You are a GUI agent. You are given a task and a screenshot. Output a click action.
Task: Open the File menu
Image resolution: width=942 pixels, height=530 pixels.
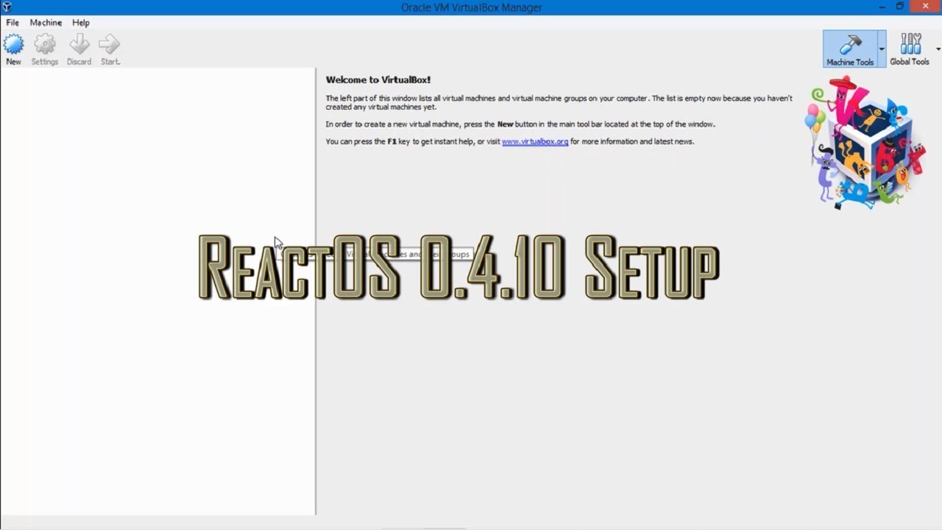pos(13,23)
